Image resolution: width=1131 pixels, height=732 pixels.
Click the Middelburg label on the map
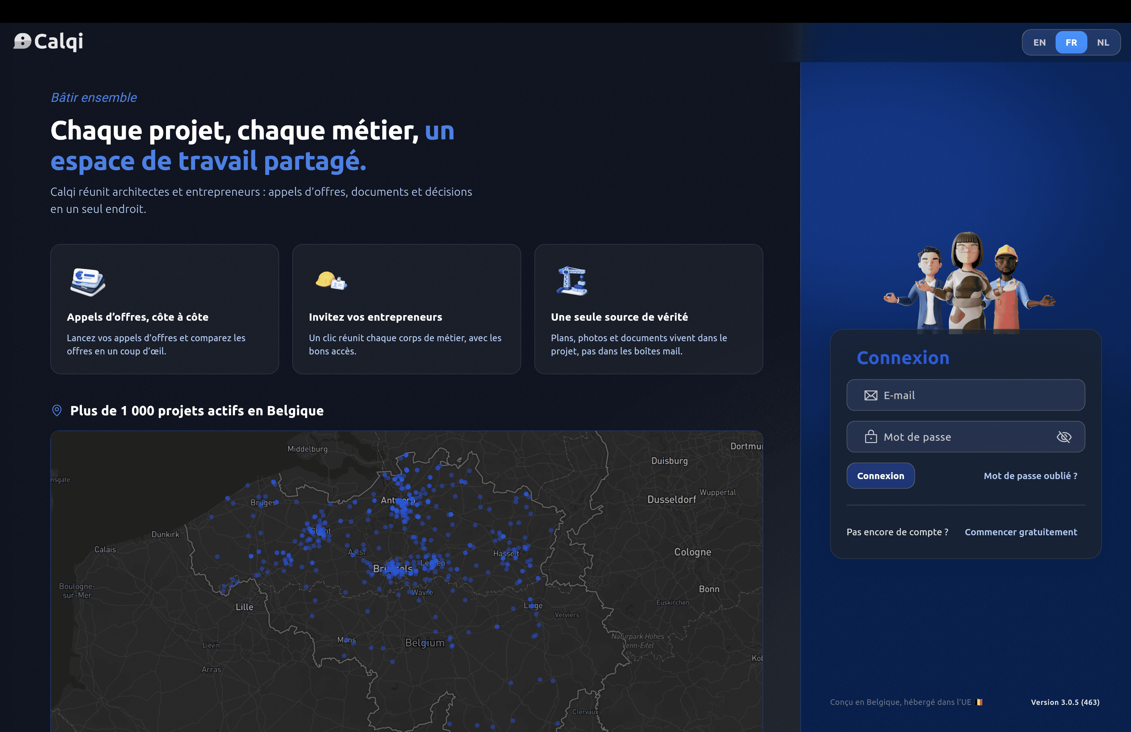tap(308, 449)
